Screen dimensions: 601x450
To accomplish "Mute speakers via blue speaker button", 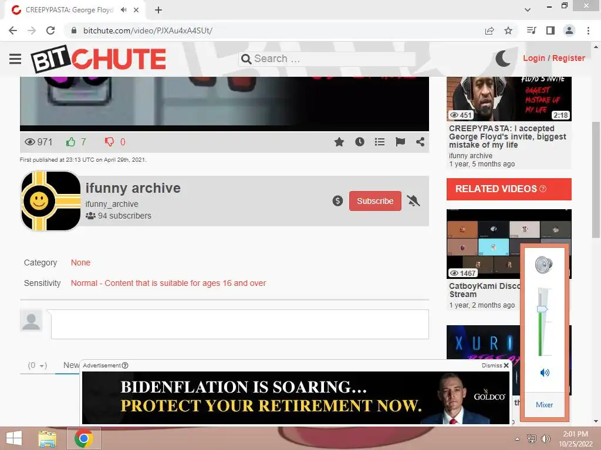I will tap(544, 372).
